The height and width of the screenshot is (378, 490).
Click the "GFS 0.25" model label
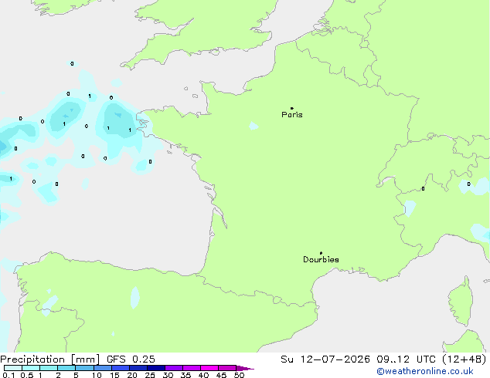tap(131, 359)
